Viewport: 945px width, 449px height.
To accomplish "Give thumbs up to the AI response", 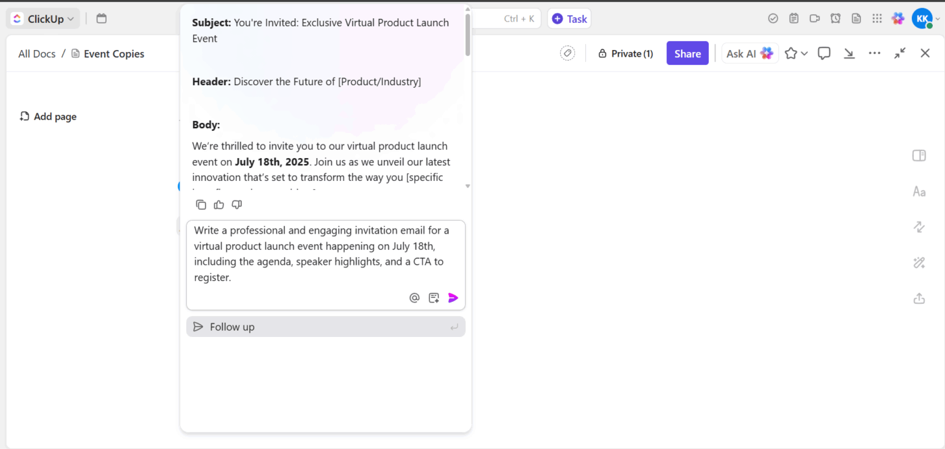I will [x=219, y=204].
